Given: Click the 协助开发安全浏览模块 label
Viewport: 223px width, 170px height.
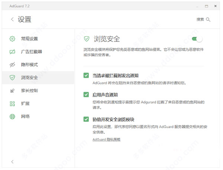Looking at the screenshot, I should coord(113,120).
